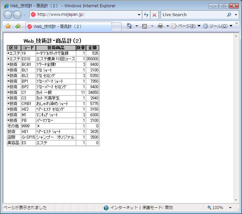Click the internet zone globe icon
This screenshot has height=214, width=242.
click(x=106, y=208)
